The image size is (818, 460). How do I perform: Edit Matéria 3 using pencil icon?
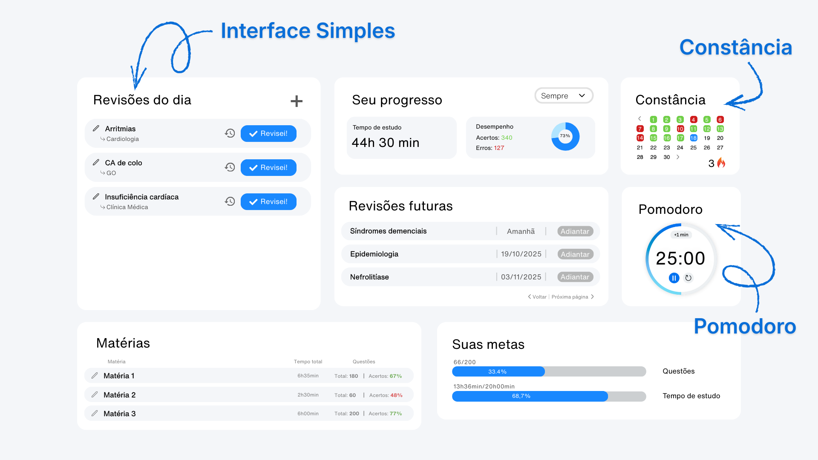coord(95,413)
